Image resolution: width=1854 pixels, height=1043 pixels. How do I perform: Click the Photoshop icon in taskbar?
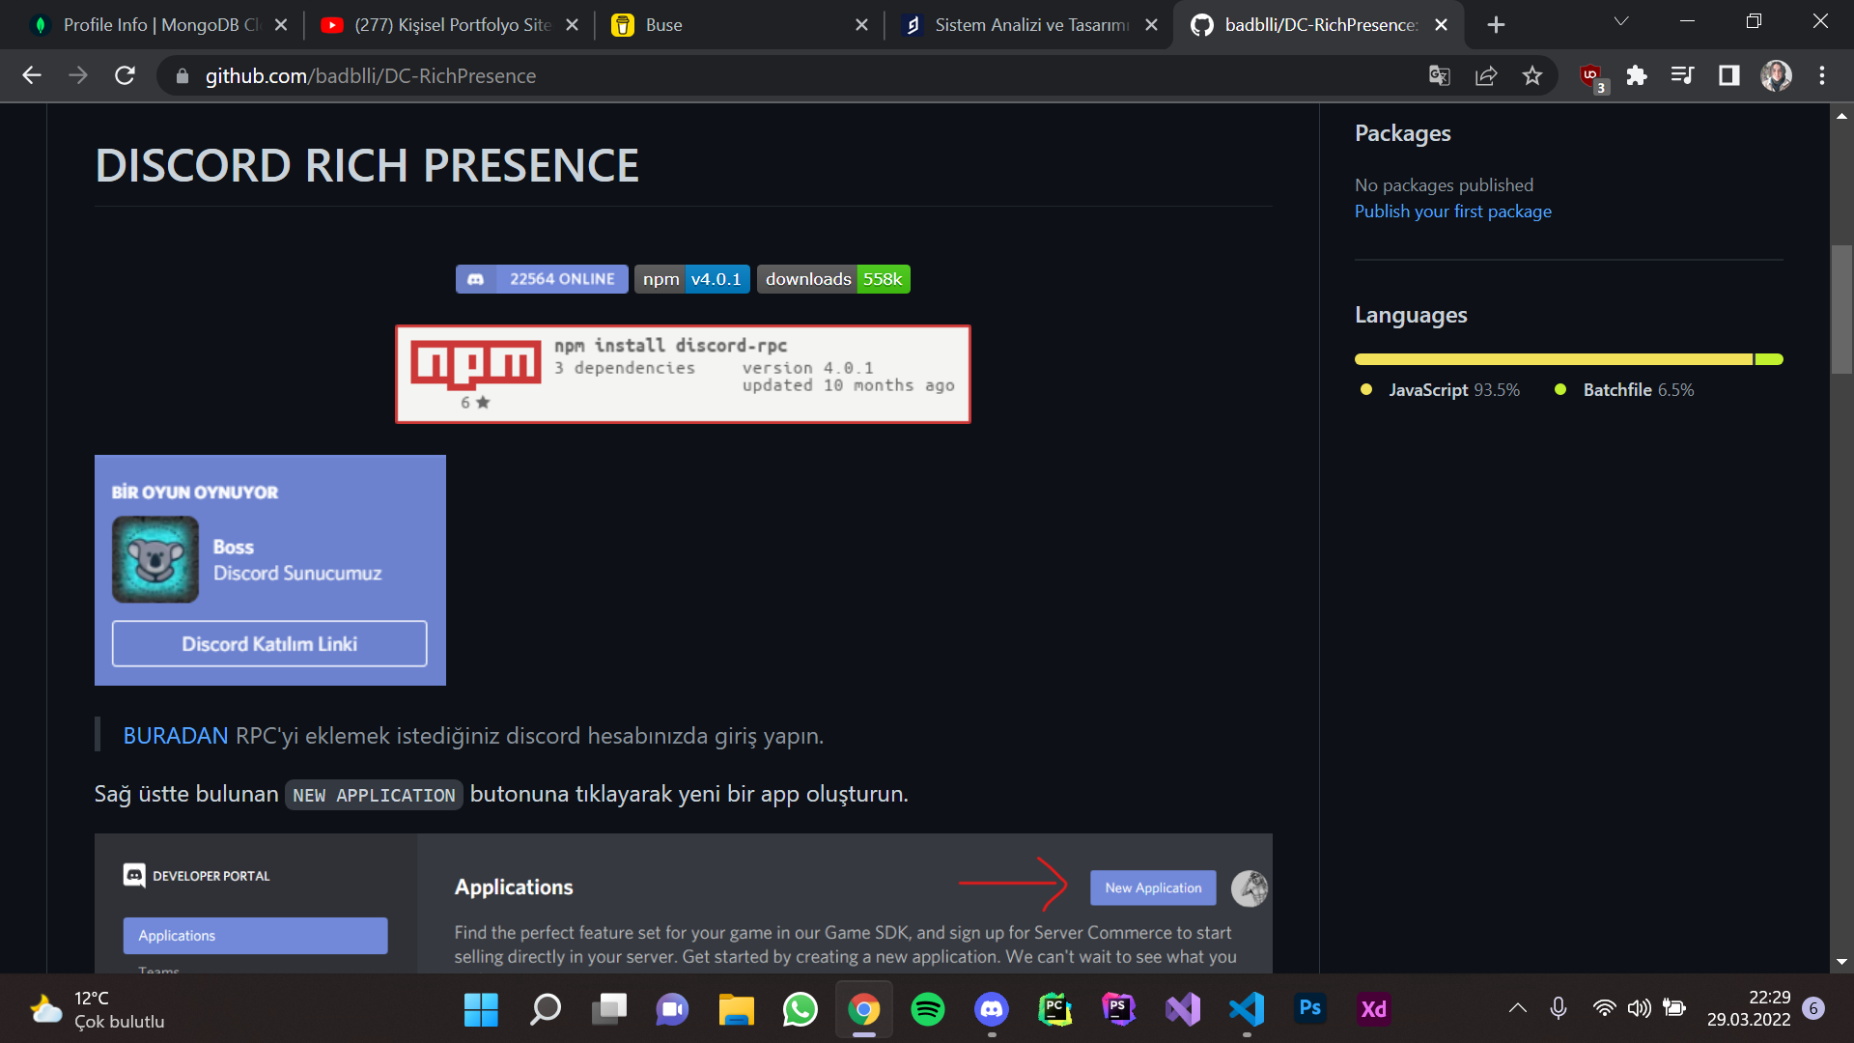click(1310, 1008)
